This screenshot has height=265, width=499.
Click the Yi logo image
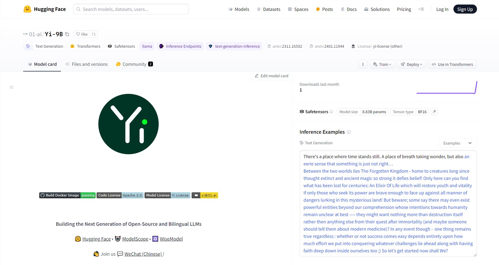[129, 124]
